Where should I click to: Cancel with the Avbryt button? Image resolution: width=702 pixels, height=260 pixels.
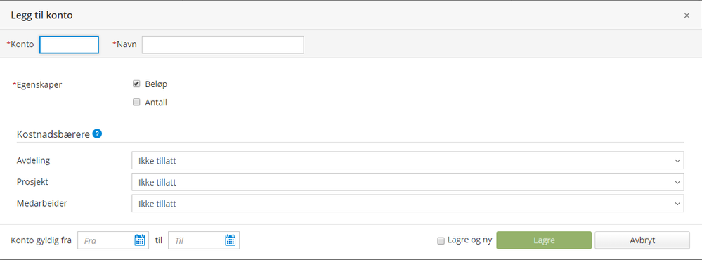pos(642,240)
